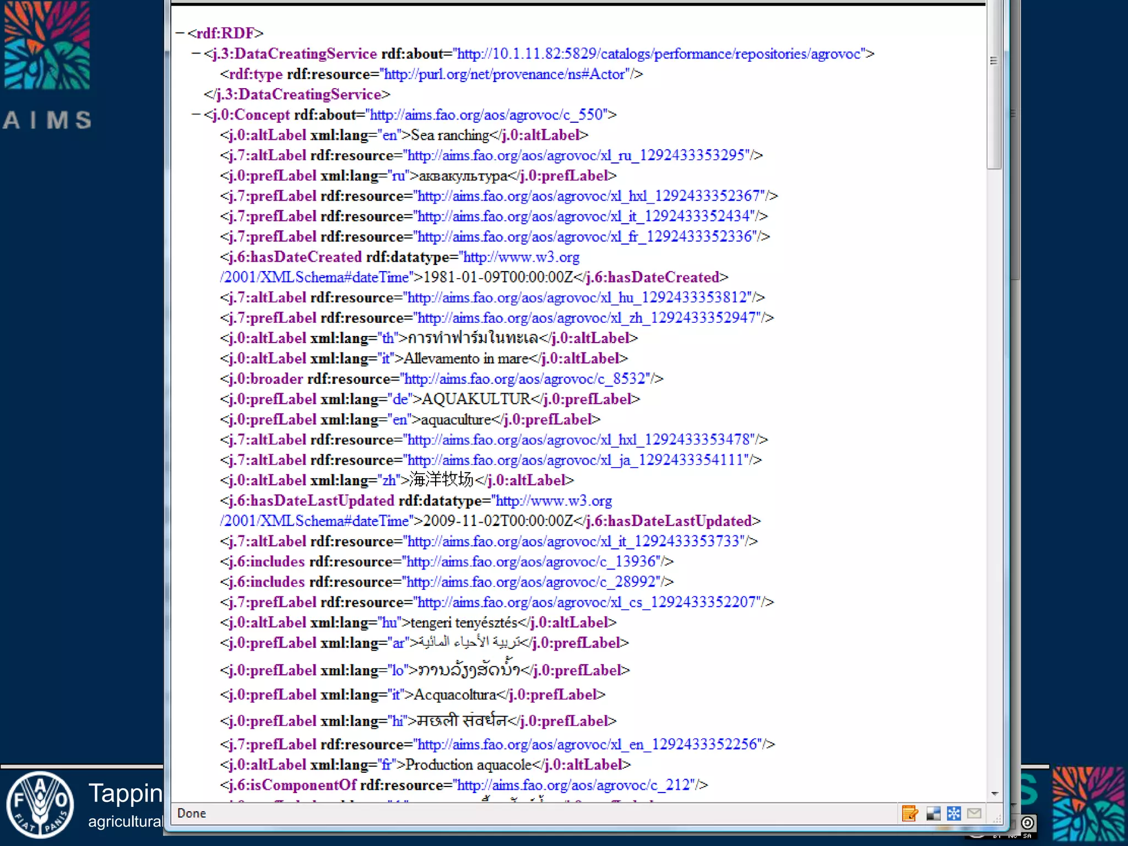Click the window resize grip corner
The image size is (1128, 846).
[997, 820]
